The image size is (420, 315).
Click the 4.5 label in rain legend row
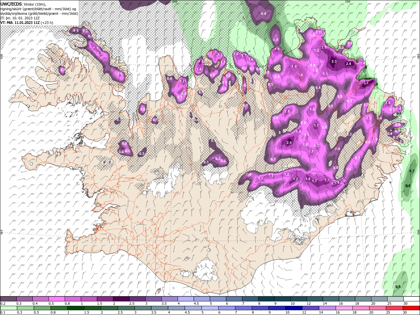[x=187, y=313]
